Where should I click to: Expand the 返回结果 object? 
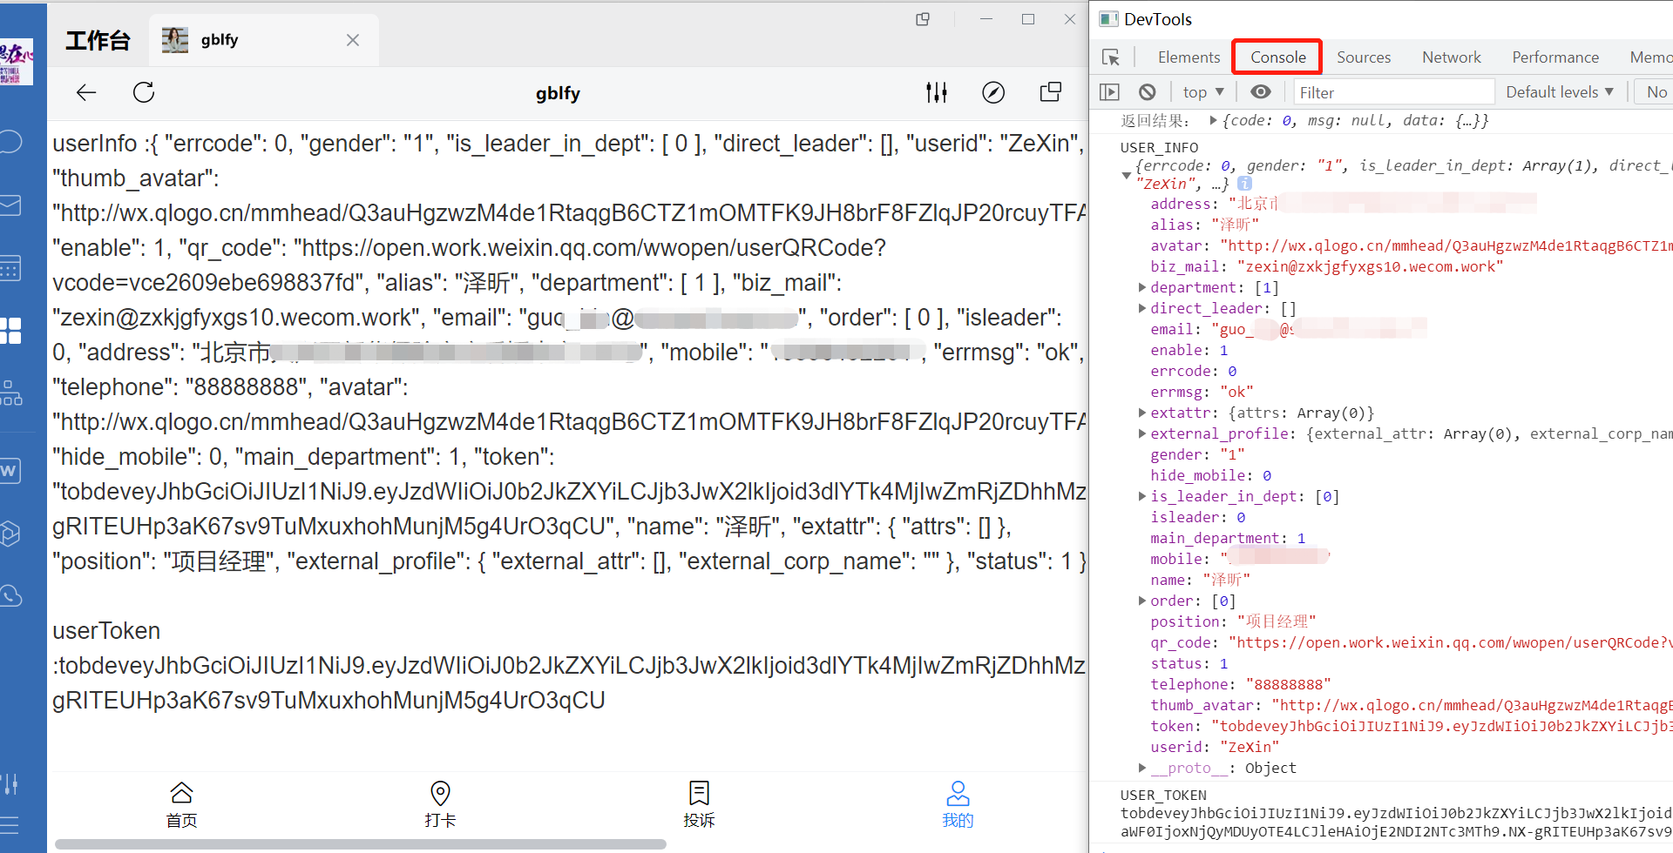pyautogui.click(x=1213, y=121)
